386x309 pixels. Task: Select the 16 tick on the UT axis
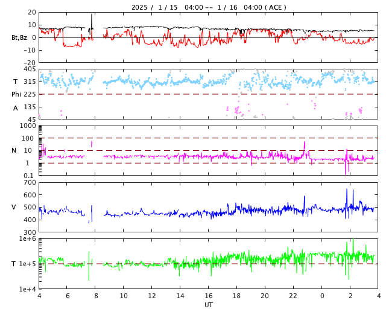click(209, 296)
